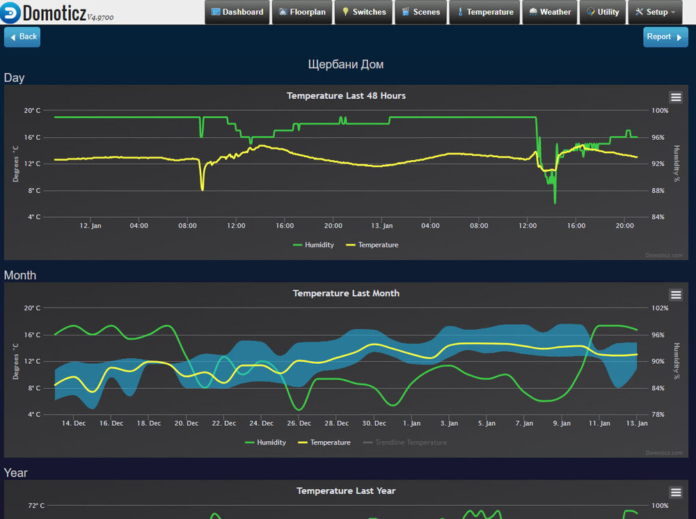
Task: Open the 48 Hours chart hamburger menu
Action: (676, 97)
